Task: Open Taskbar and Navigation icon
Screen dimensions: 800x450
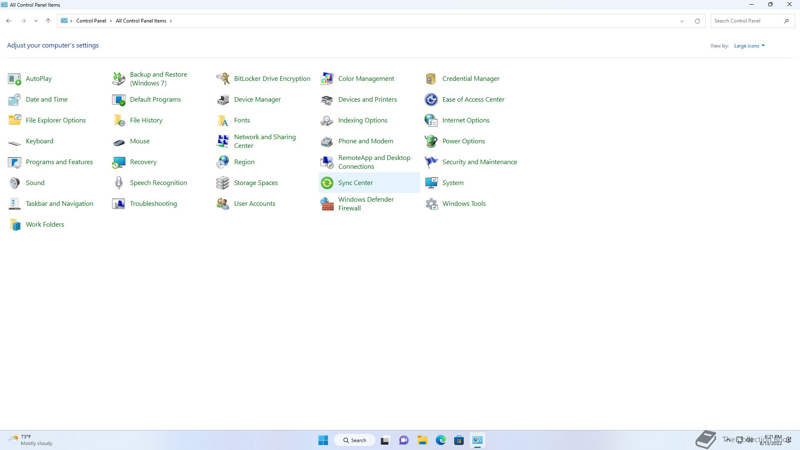Action: click(15, 204)
